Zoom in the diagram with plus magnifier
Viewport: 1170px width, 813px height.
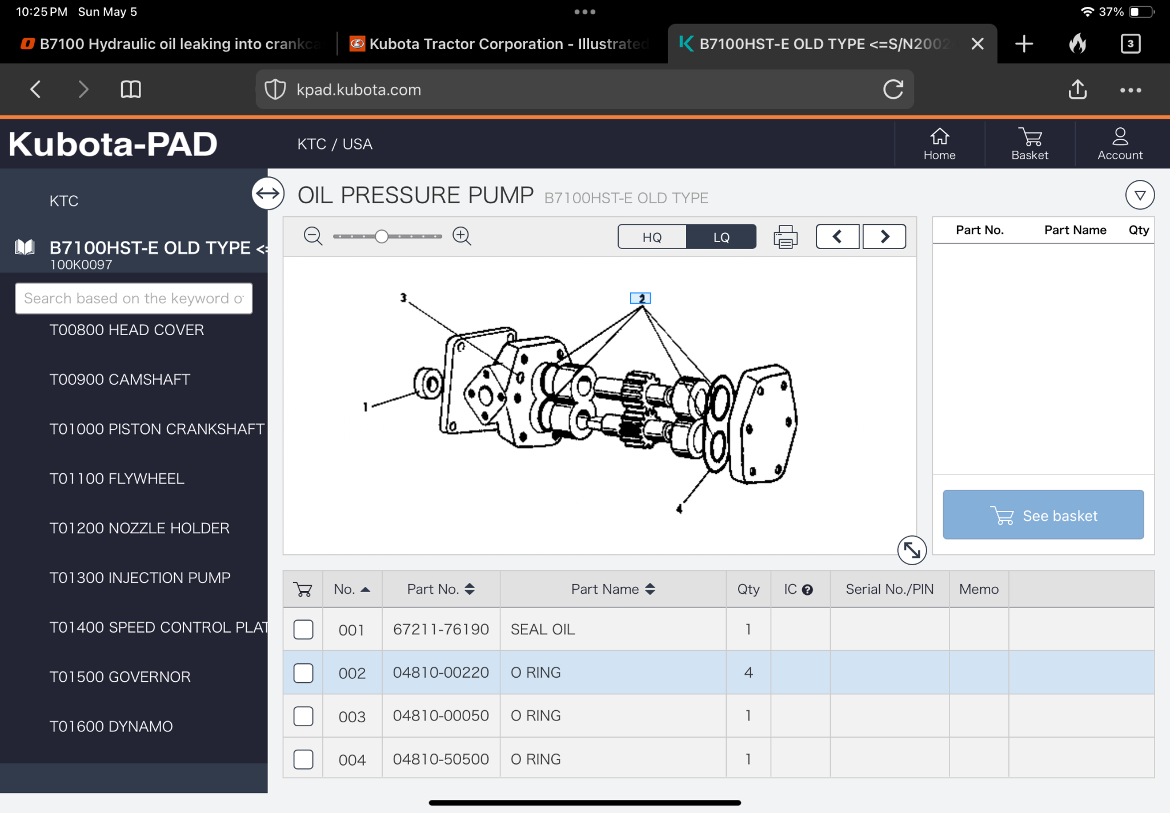(462, 236)
